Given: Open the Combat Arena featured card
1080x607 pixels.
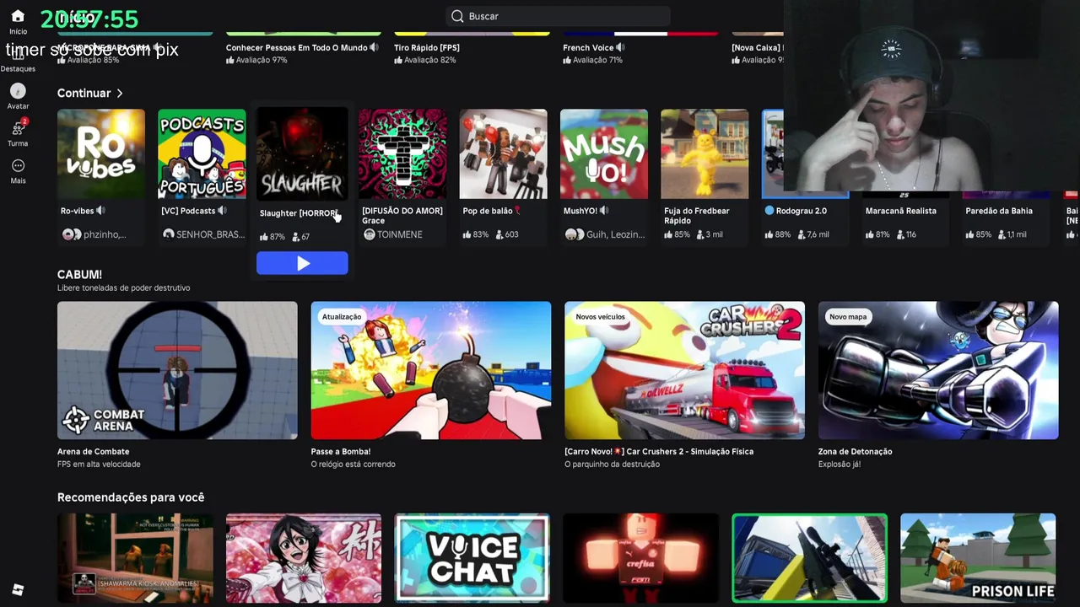Looking at the screenshot, I should [x=177, y=370].
